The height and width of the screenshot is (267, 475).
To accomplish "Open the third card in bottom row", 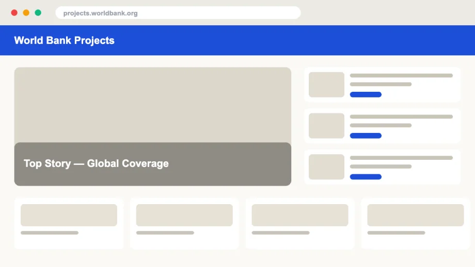I will (300, 224).
